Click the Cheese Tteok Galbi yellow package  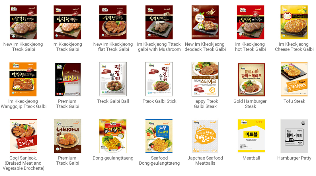[294, 22]
